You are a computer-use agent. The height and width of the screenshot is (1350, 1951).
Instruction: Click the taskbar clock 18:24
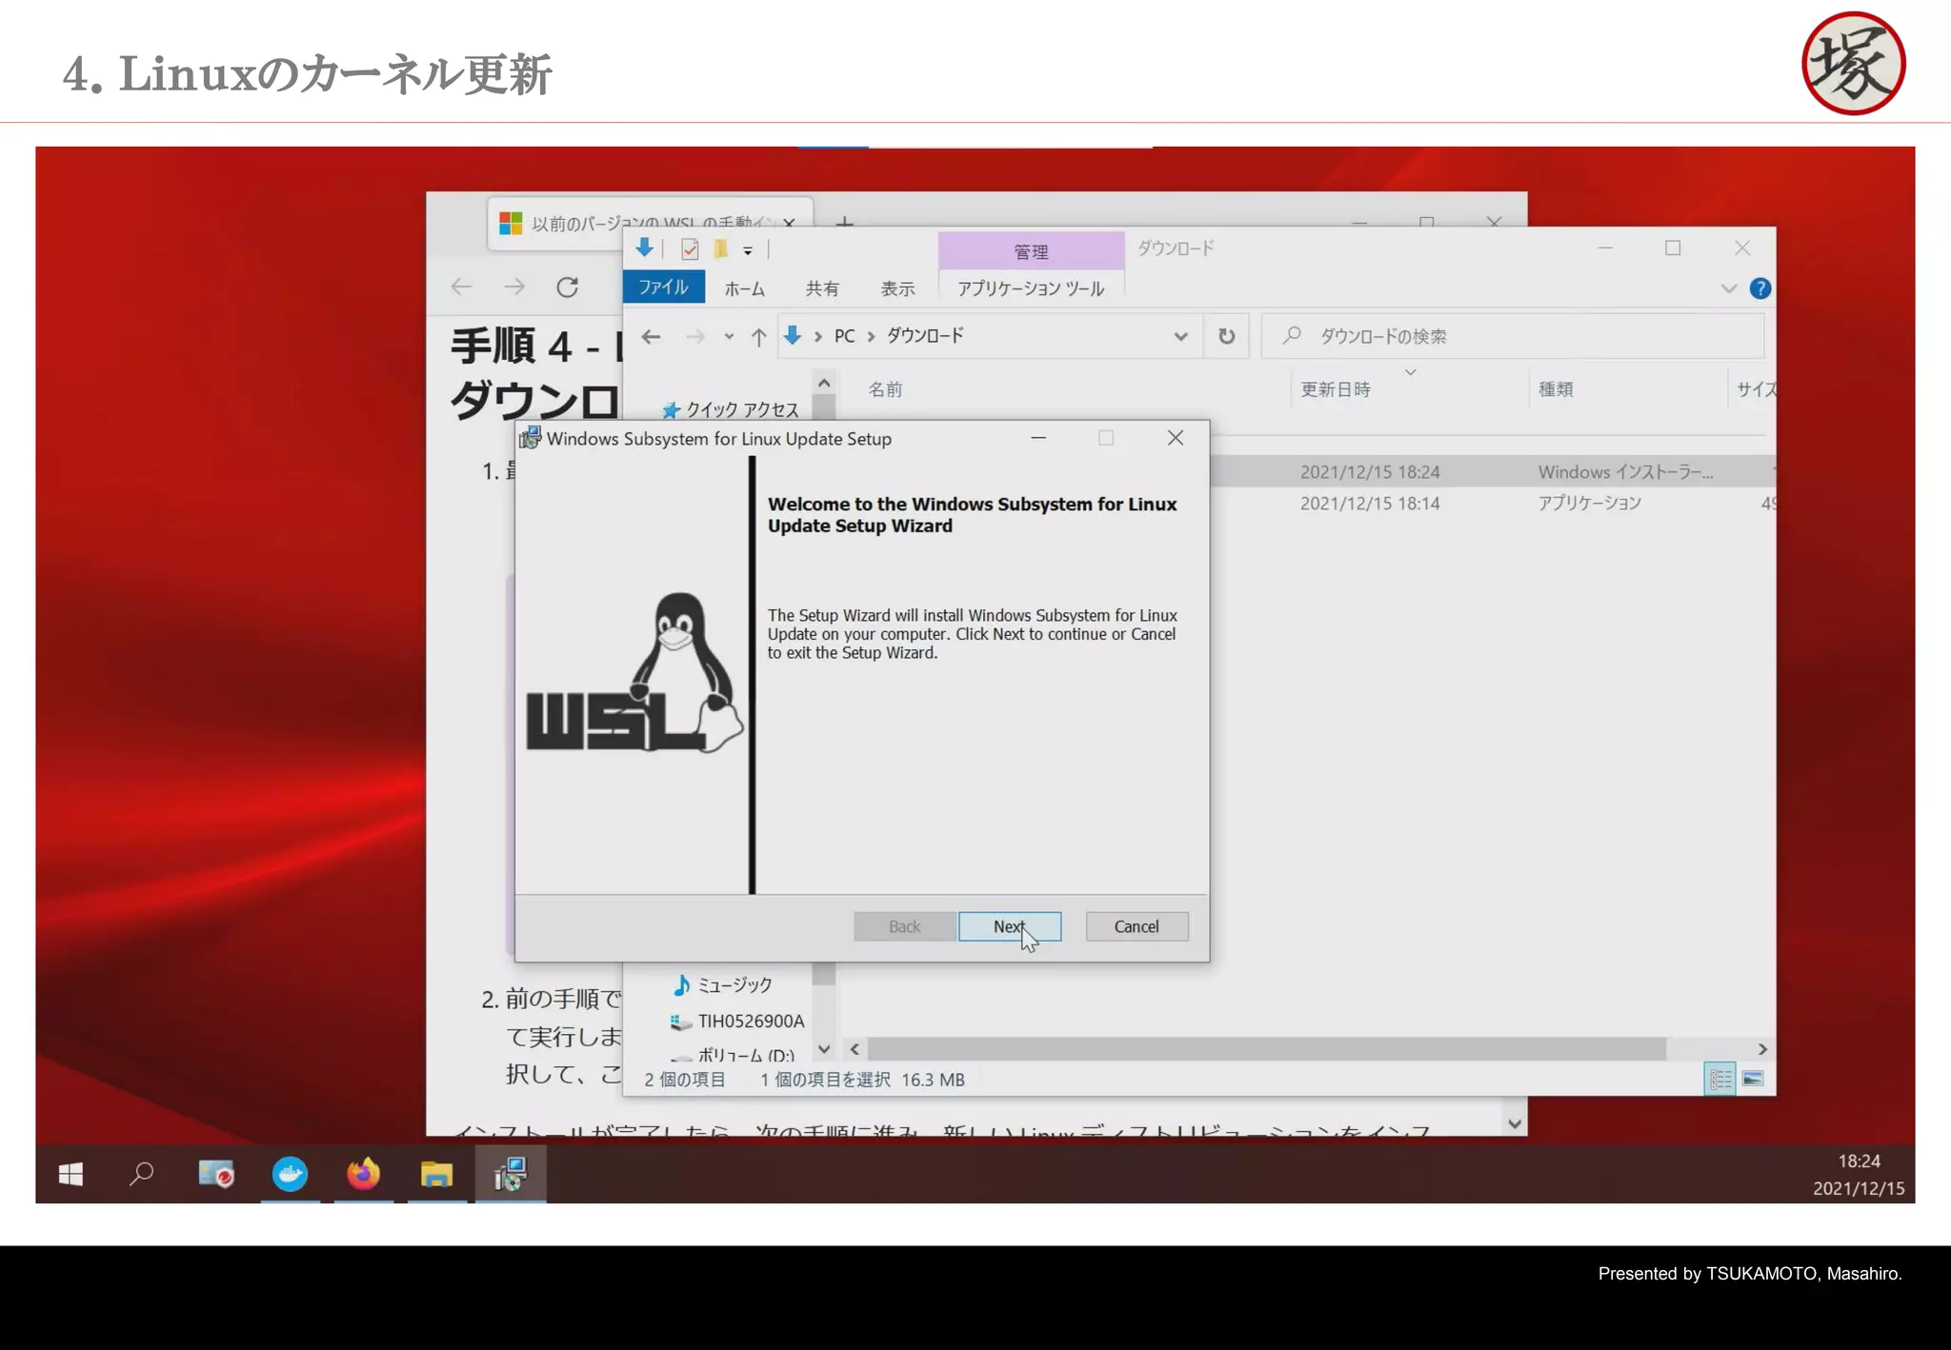pyautogui.click(x=1859, y=1161)
